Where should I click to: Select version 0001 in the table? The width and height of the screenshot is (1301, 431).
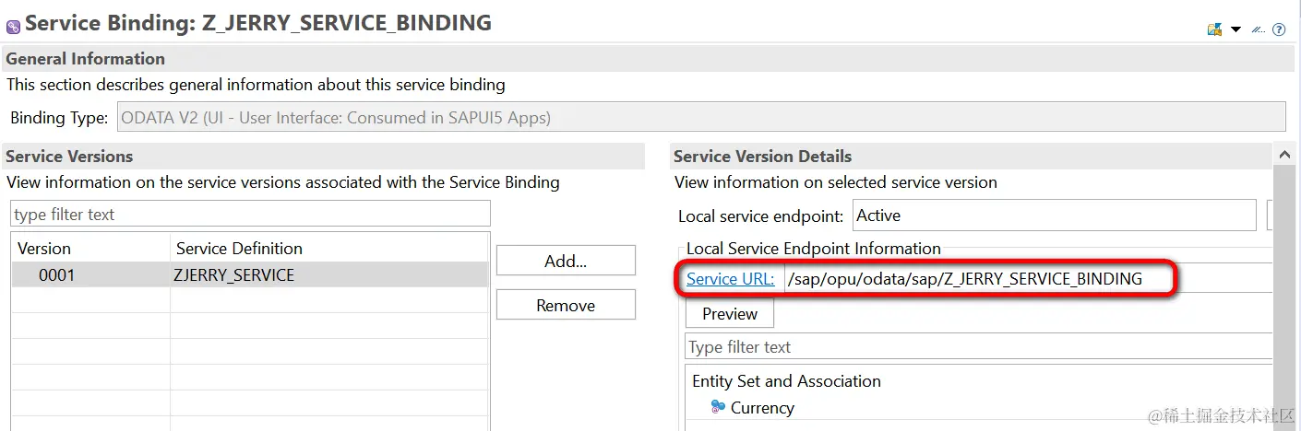coord(57,274)
